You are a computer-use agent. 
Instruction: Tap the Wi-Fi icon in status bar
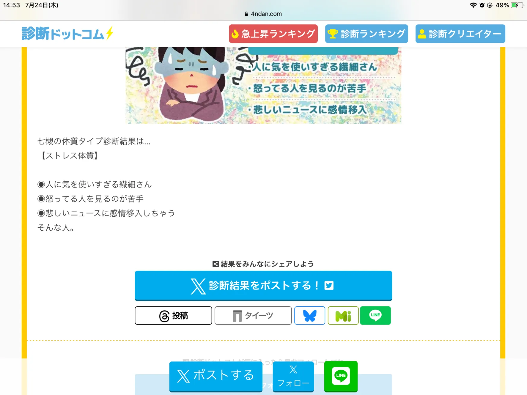point(473,5)
